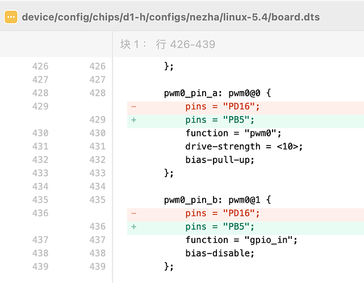Open the board.dts file path header
The height and width of the screenshot is (283, 364).
(170, 17)
